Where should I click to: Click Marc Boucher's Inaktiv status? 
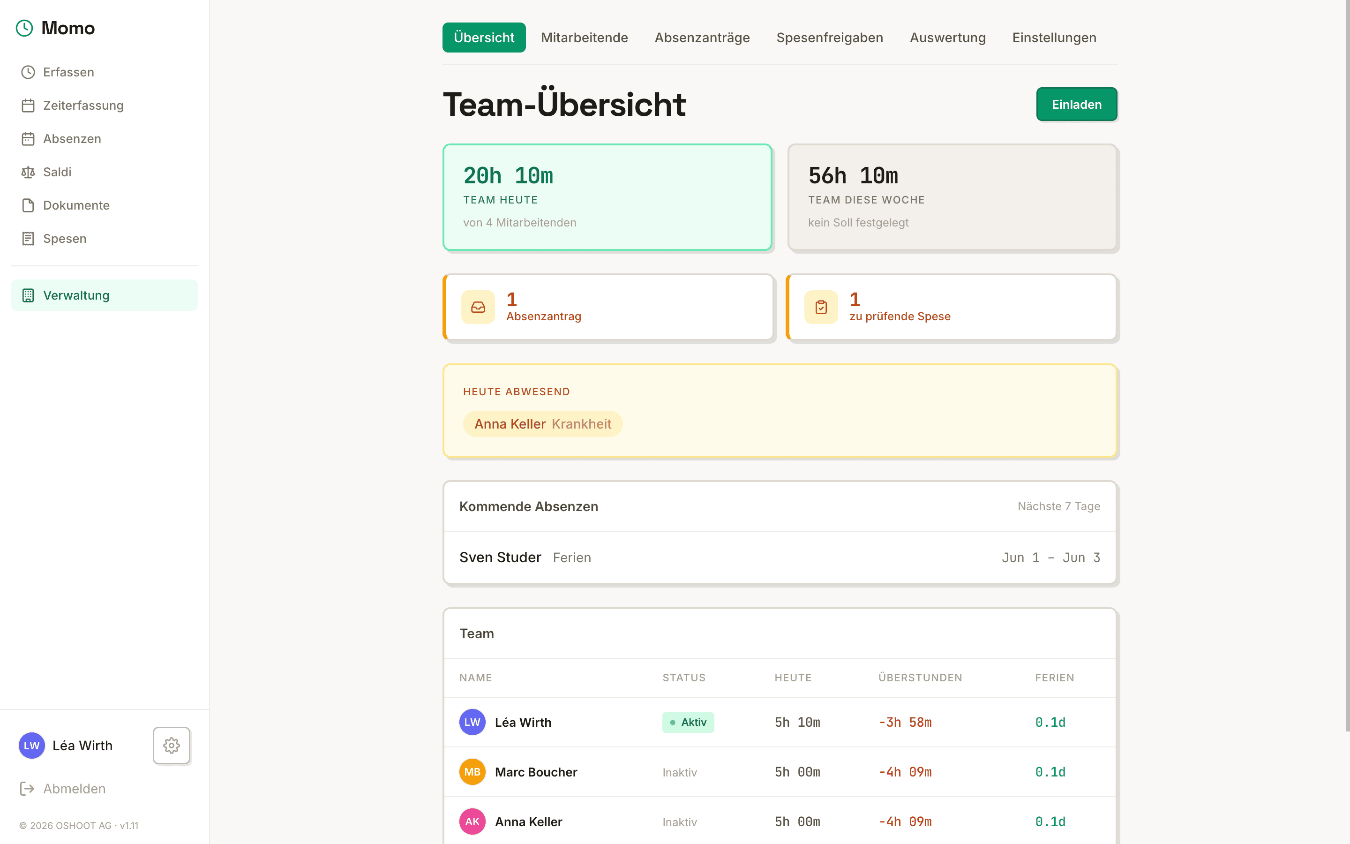[x=680, y=772]
